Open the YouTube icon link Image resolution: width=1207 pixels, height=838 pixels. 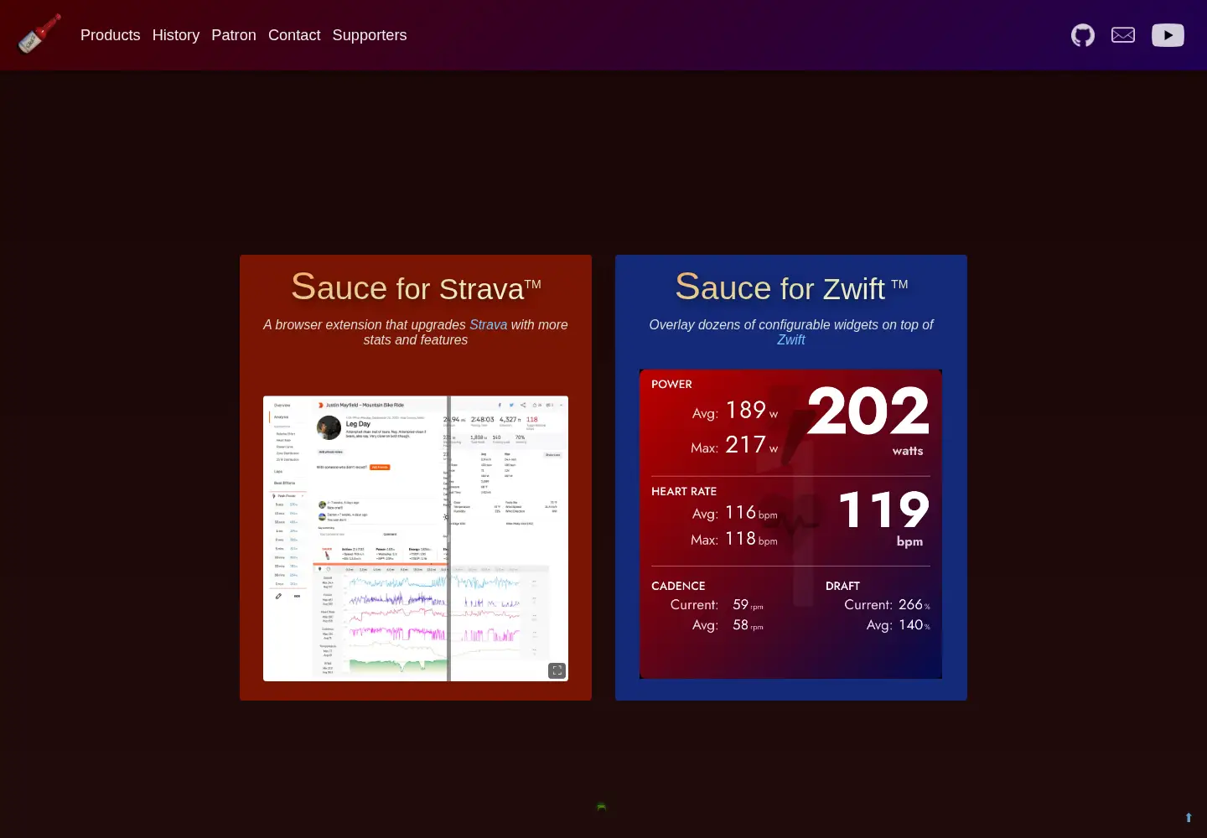(x=1168, y=35)
